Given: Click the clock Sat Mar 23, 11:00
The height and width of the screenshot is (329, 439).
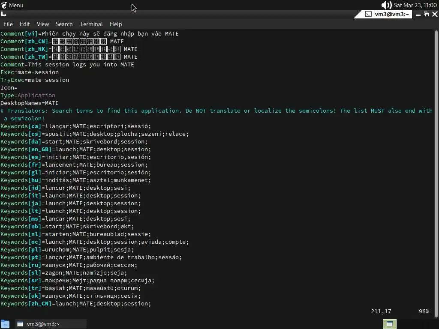Looking at the screenshot, I should 415,5.
